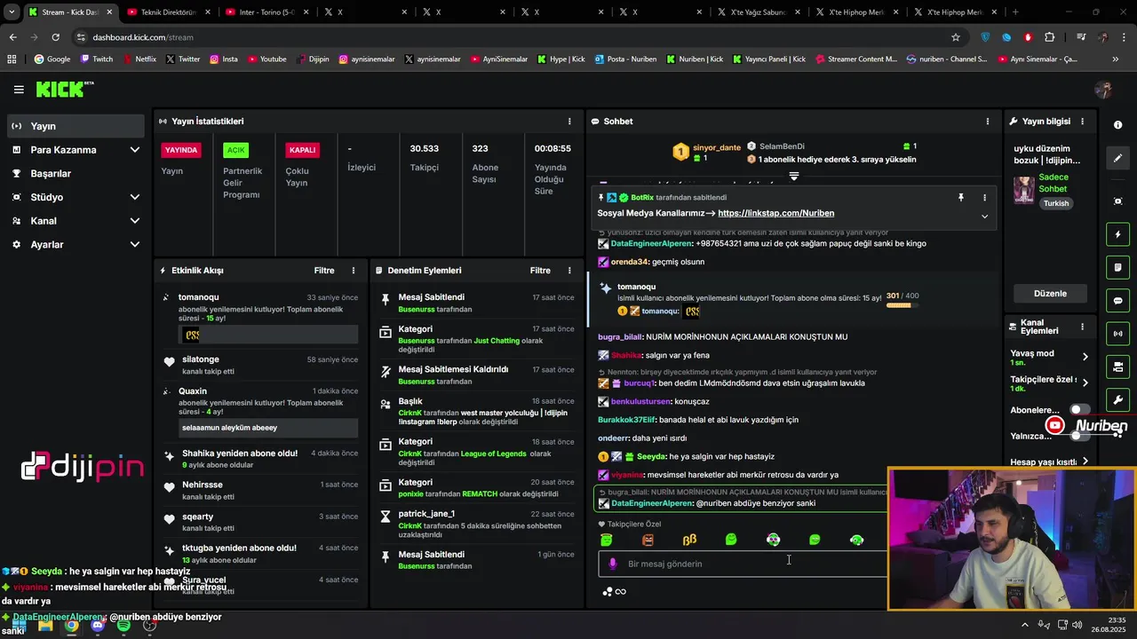Click the Düzenle button

coord(1050,294)
